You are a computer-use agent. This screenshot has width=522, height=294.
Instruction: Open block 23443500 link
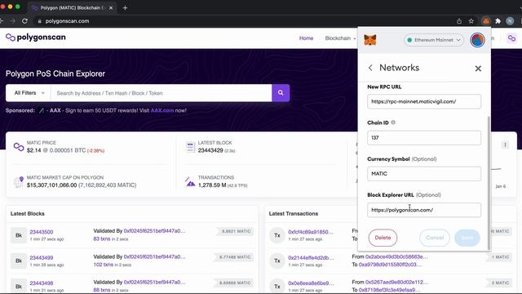pyautogui.click(x=42, y=232)
